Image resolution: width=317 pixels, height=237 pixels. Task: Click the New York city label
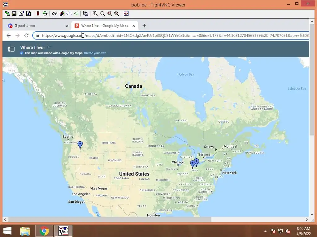(x=229, y=173)
